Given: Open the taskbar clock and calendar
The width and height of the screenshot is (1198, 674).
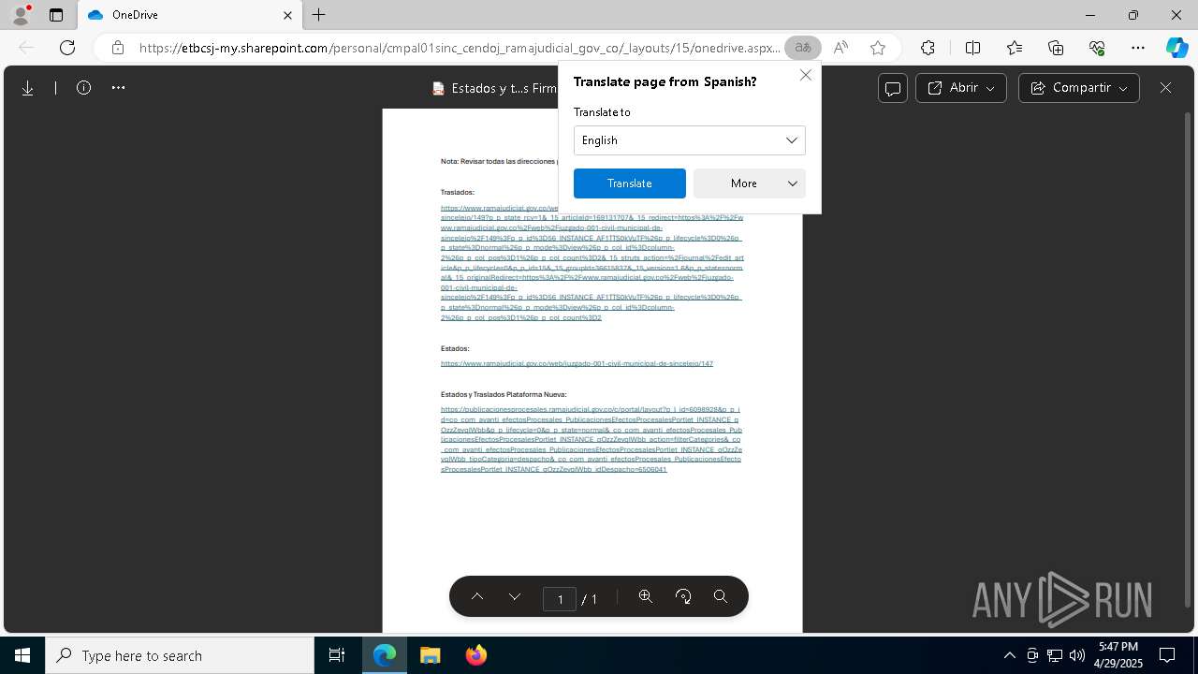Looking at the screenshot, I should click(1118, 655).
